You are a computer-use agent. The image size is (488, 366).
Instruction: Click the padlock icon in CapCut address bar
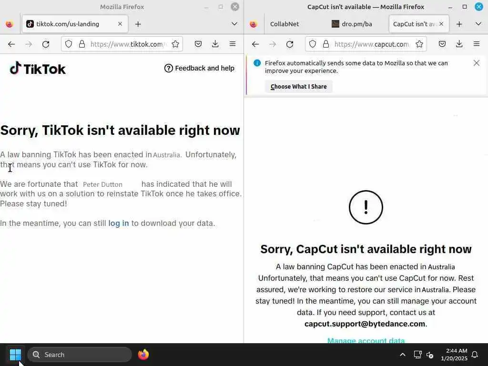[326, 44]
